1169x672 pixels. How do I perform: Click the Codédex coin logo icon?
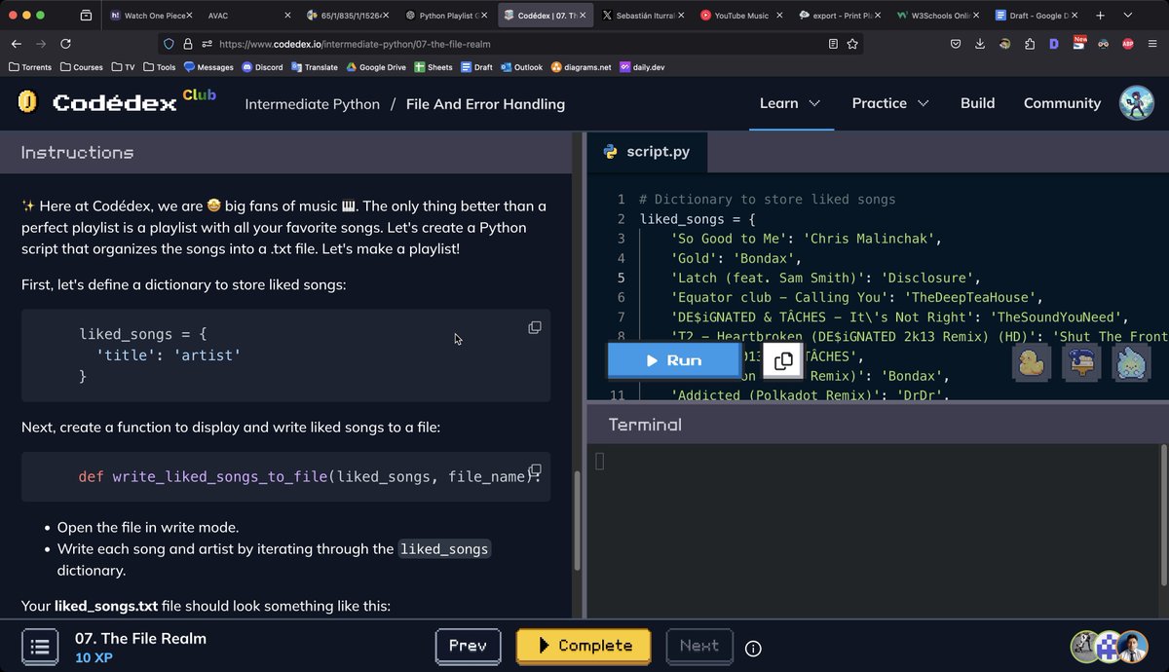[27, 102]
